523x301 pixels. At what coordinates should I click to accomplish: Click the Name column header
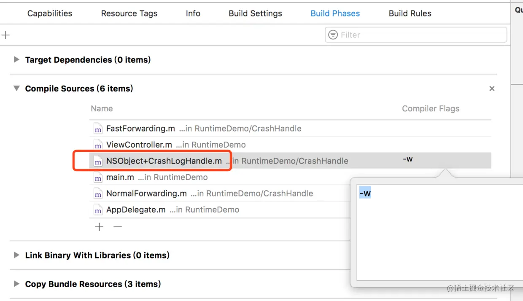pyautogui.click(x=102, y=108)
